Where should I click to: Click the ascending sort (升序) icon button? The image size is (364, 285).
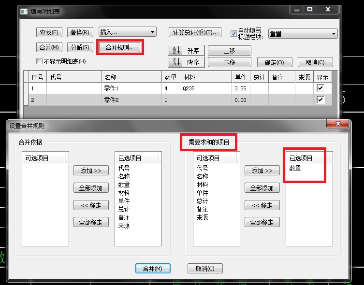click(186, 50)
